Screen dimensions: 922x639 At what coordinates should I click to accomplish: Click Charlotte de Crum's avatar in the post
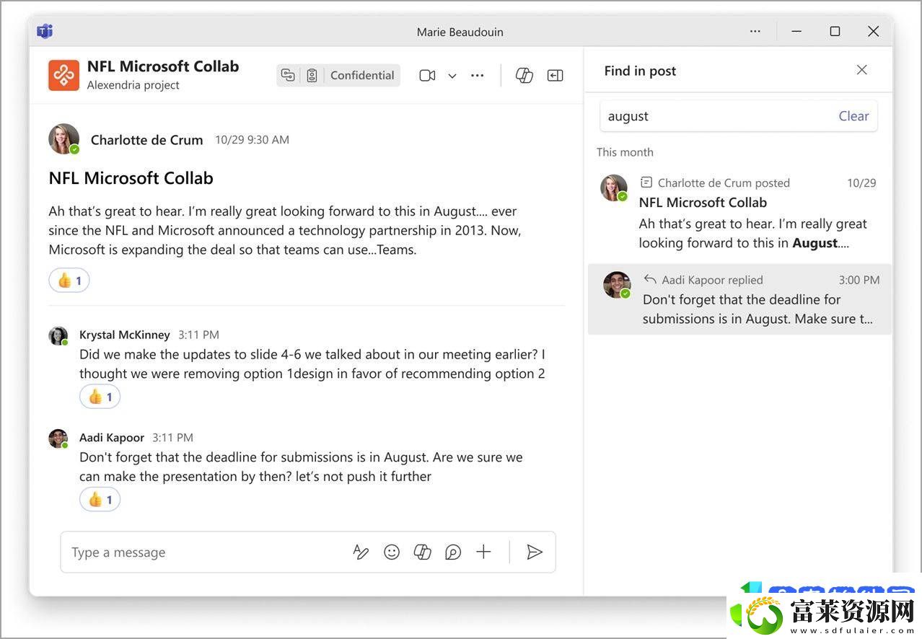coord(63,138)
